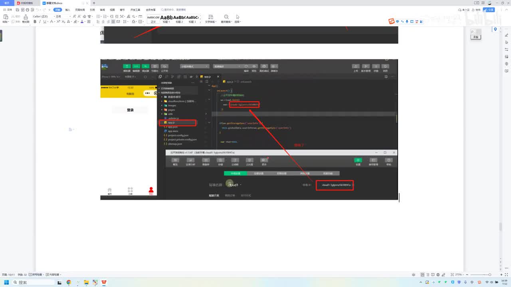Click the pen icon in right sidebar

point(507,35)
